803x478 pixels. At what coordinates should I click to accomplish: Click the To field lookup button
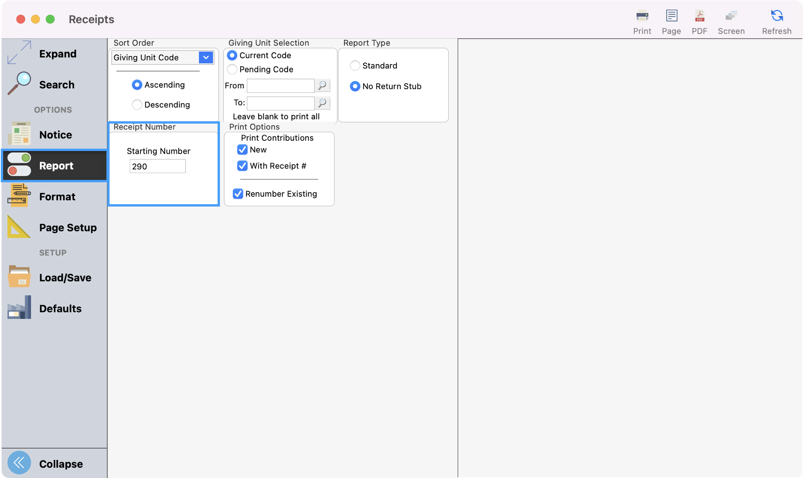click(322, 103)
